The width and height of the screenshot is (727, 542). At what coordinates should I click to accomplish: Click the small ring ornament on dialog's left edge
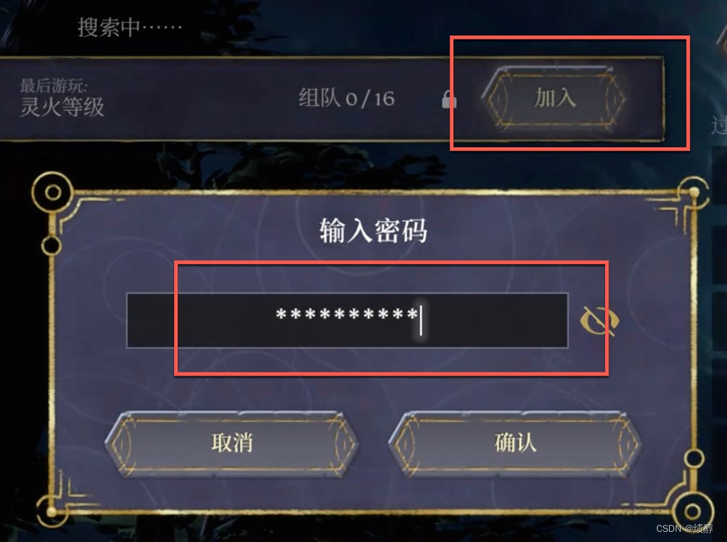(51, 245)
